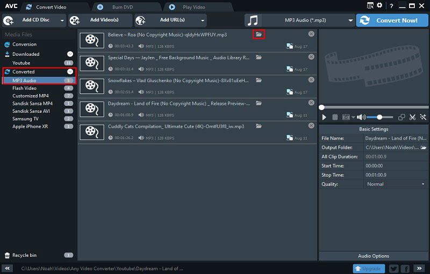This screenshot has height=274, width=430.
Task: Open Facebook icon in status bar
Action: [405, 269]
